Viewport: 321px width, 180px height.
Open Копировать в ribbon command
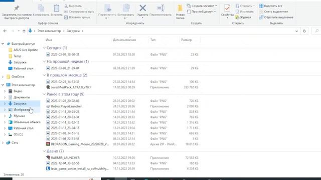[x=125, y=12]
